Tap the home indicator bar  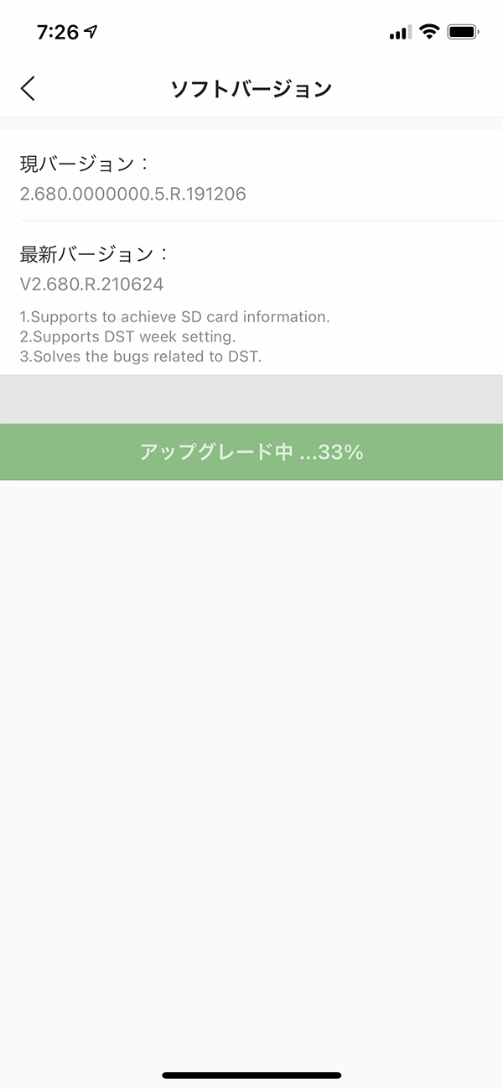pyautogui.click(x=251, y=1075)
